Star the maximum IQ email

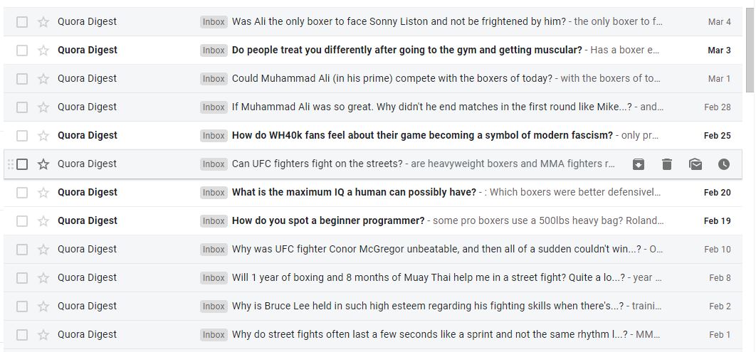click(43, 193)
